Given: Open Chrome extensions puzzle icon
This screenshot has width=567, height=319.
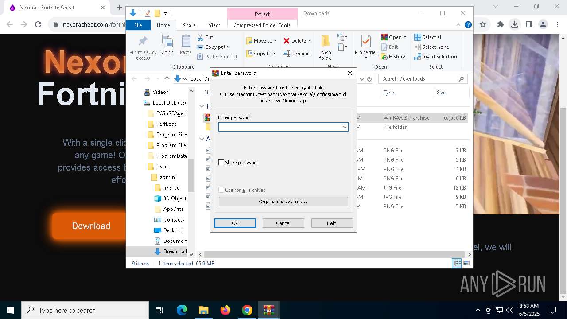Looking at the screenshot, I should [501, 25].
